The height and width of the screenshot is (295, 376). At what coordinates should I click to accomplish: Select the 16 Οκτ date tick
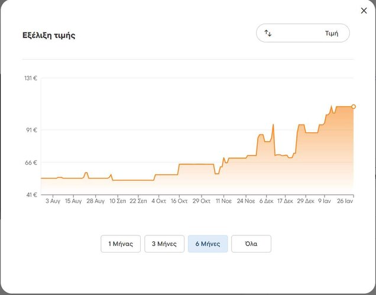coord(179,201)
